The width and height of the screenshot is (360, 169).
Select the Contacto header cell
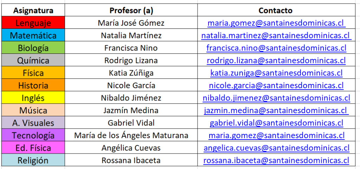click(x=275, y=11)
